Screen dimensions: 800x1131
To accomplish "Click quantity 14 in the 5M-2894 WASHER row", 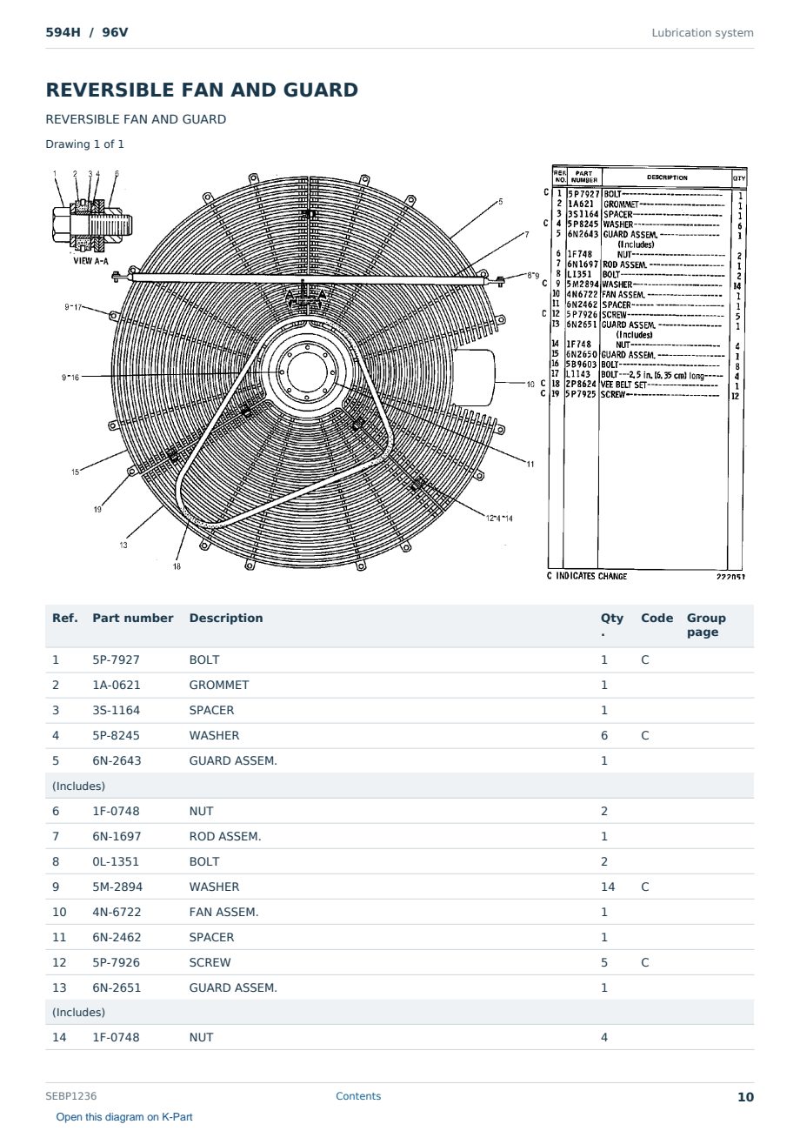I will (x=608, y=887).
